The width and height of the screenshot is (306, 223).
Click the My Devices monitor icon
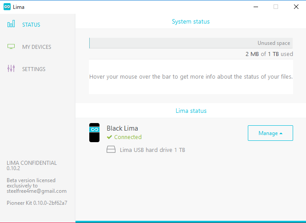(11, 47)
